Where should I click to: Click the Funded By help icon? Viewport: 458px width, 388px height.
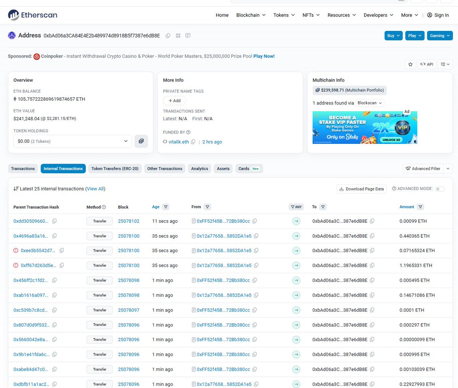tap(188, 132)
